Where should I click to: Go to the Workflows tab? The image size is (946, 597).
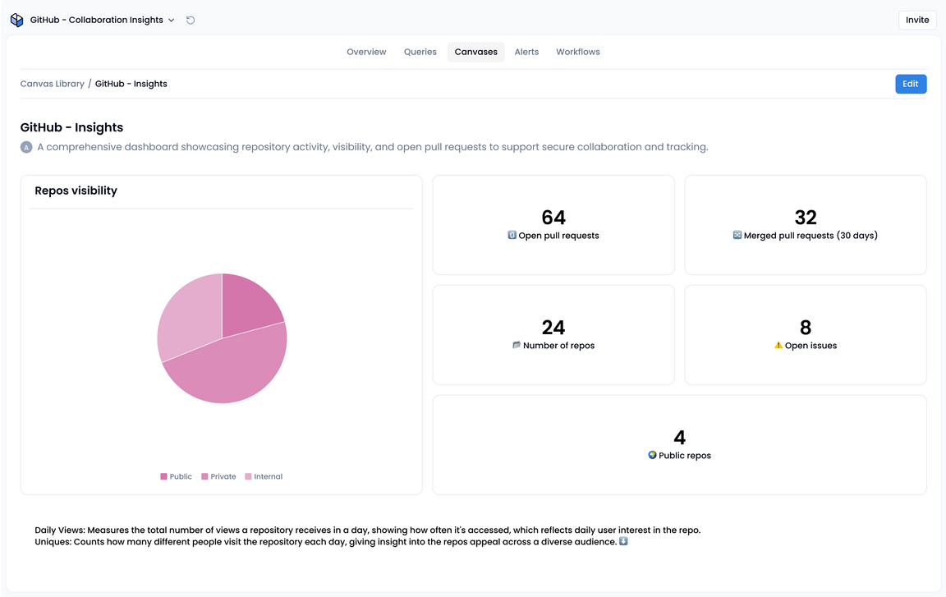[x=578, y=52]
